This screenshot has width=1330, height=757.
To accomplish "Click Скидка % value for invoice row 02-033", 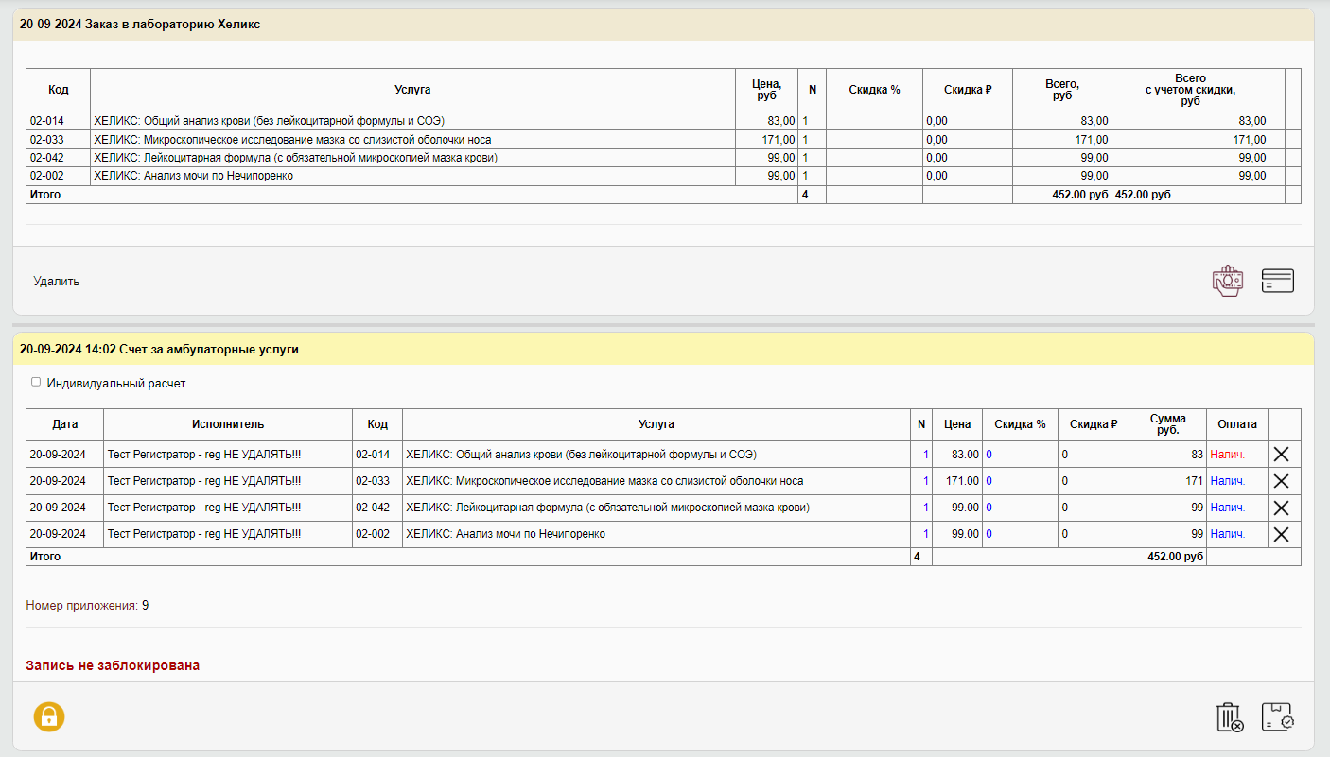I will pos(989,481).
